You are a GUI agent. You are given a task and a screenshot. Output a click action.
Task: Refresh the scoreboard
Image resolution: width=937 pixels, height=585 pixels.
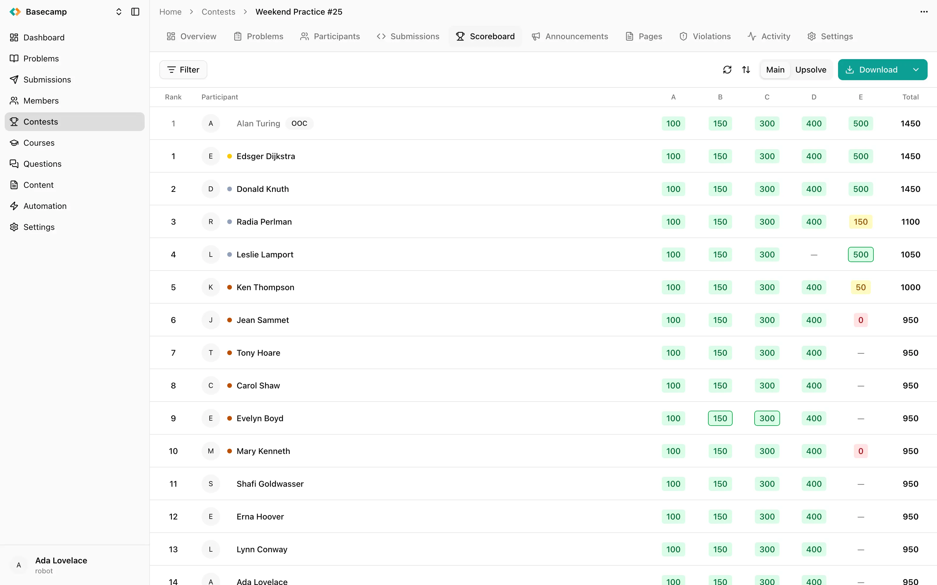[727, 70]
